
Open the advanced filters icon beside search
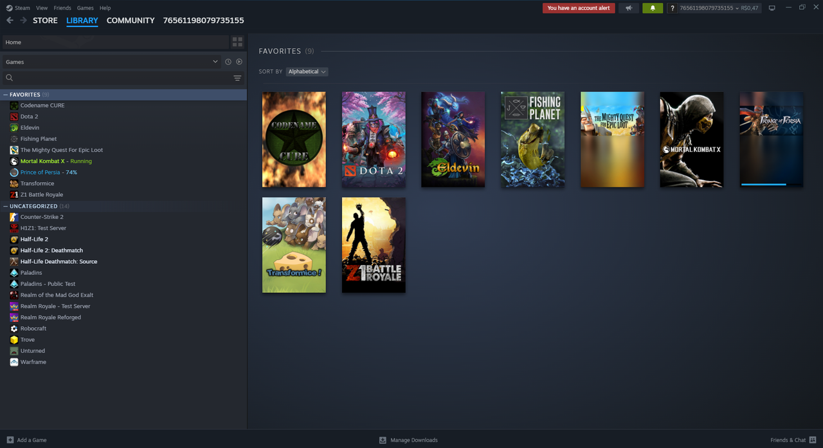point(237,78)
